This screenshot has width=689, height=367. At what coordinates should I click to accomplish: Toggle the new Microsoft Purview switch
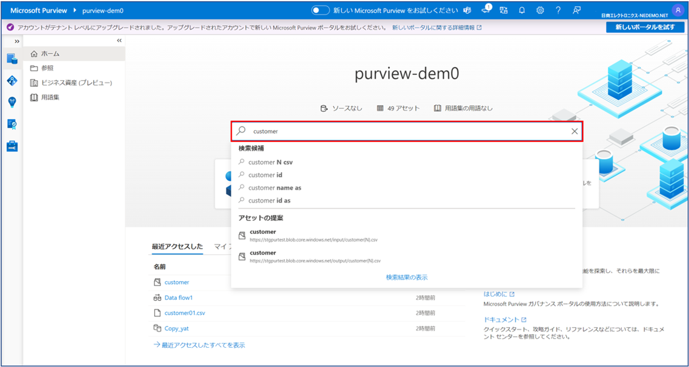click(320, 10)
